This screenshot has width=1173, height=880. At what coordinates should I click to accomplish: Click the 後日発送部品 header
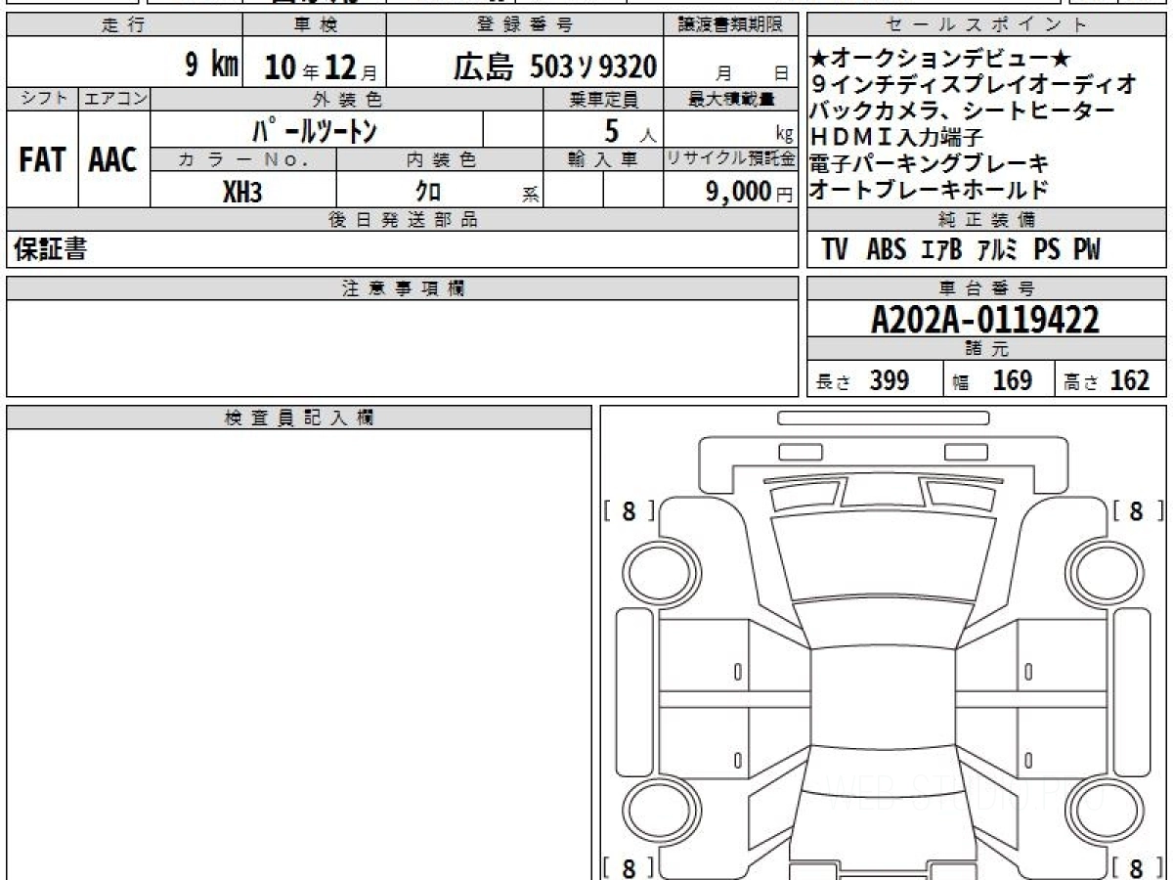pyautogui.click(x=403, y=220)
